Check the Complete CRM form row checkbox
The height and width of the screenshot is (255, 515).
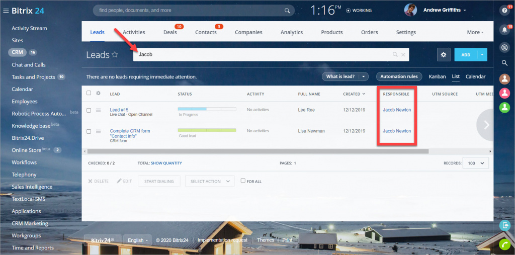point(89,131)
